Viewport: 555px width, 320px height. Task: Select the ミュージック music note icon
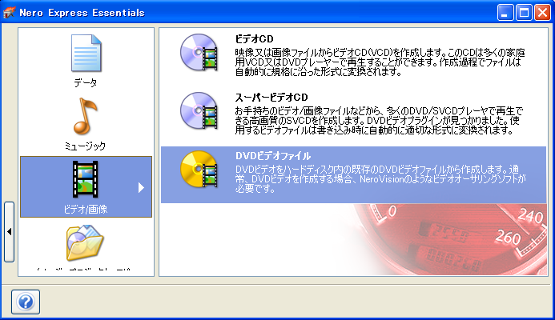point(86,118)
